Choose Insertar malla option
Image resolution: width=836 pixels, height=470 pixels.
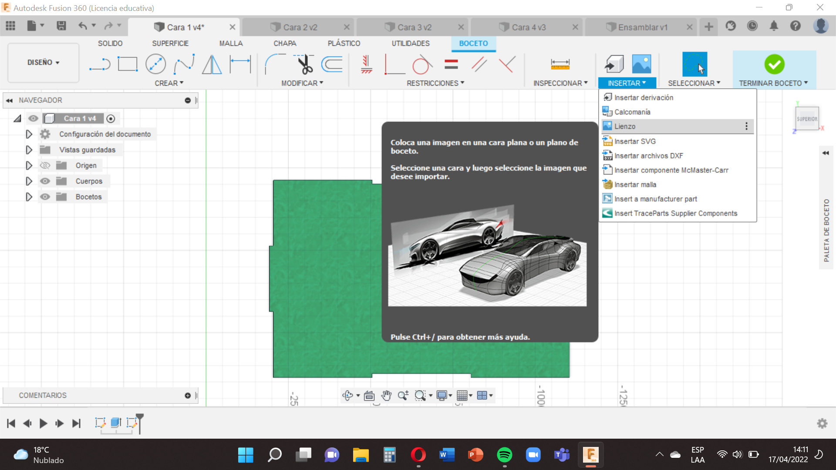pos(677,185)
